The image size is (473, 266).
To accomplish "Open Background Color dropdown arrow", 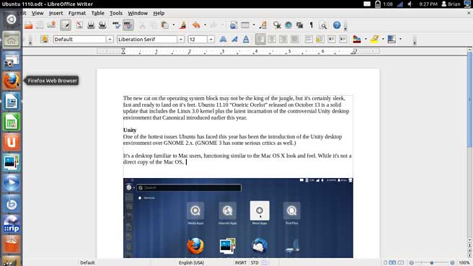I will coord(400,39).
